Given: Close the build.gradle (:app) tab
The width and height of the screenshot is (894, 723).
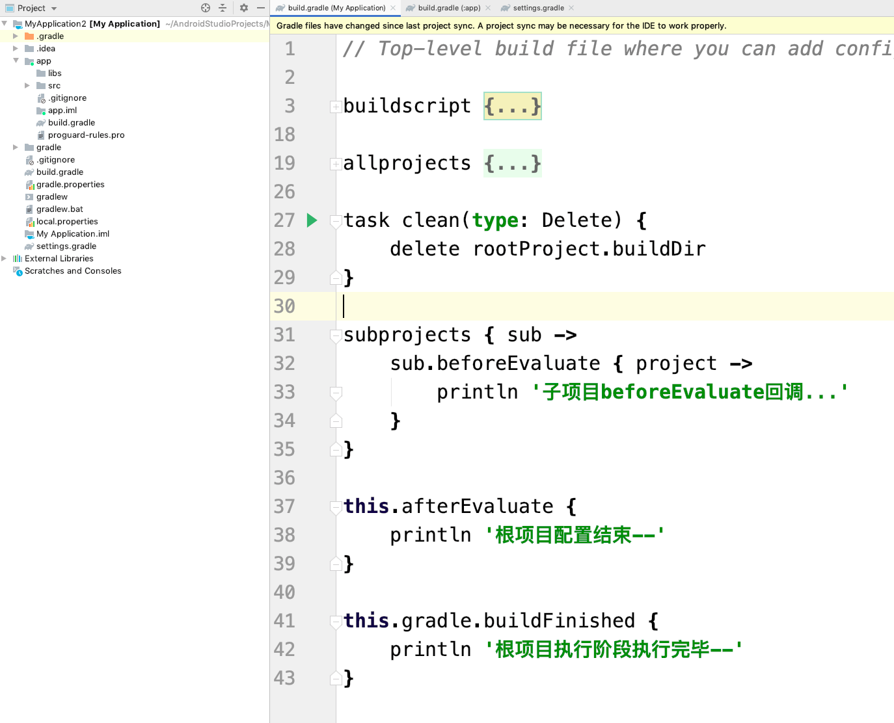Looking at the screenshot, I should point(488,8).
